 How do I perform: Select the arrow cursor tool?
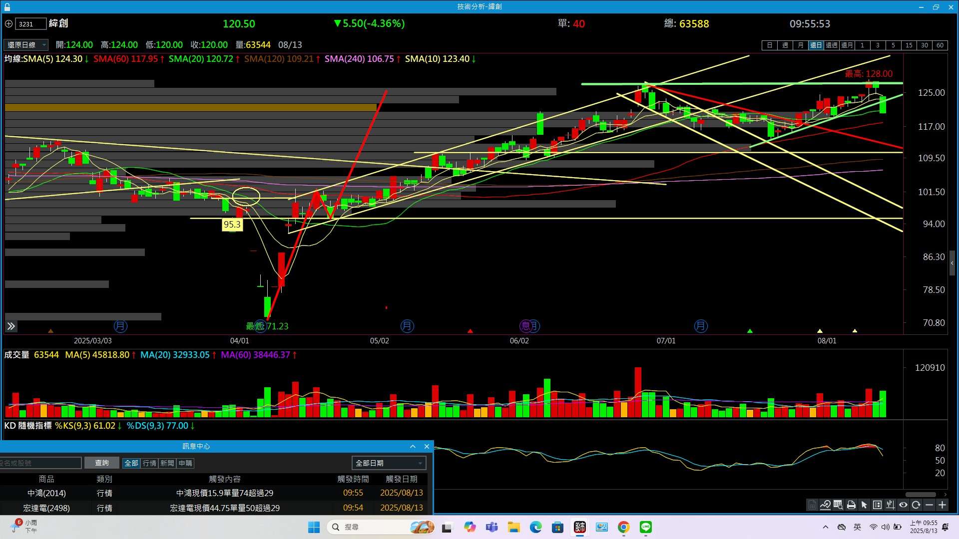pyautogui.click(x=864, y=505)
